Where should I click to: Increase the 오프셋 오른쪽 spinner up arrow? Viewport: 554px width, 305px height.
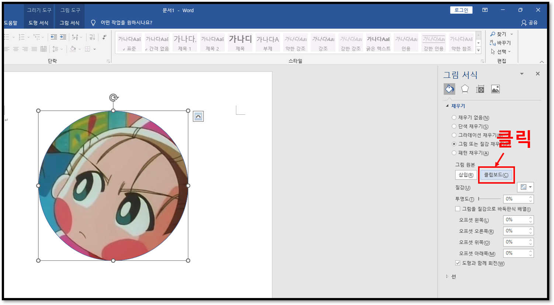coord(531,229)
